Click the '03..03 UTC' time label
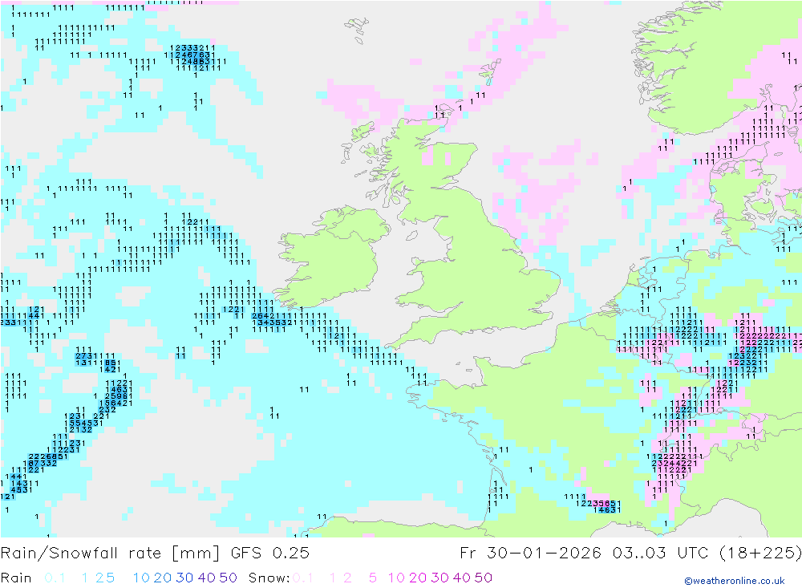Viewport: 802px width, 588px height. coord(660,554)
